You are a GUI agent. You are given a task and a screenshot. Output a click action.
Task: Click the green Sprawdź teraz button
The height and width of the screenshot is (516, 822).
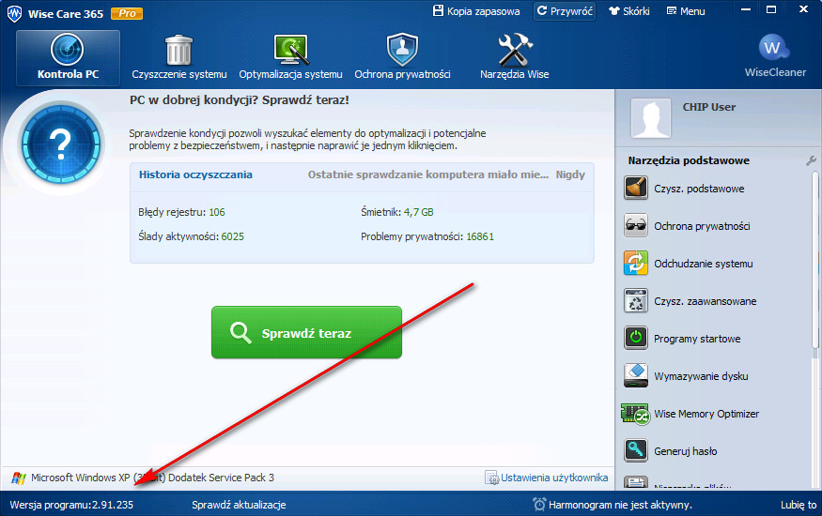(x=306, y=332)
